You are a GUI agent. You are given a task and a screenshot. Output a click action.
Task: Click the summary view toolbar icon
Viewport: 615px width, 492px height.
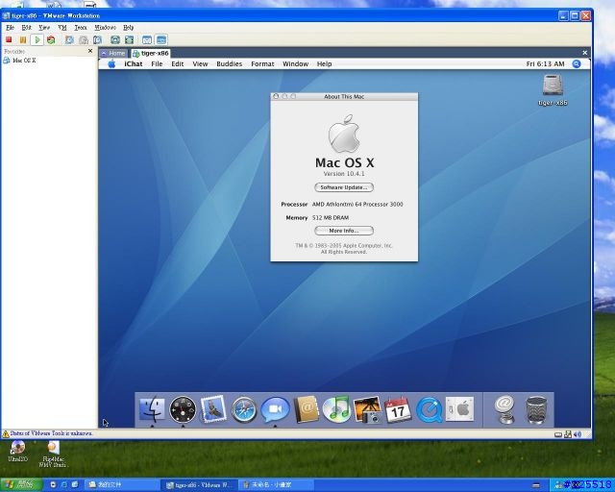(x=147, y=39)
